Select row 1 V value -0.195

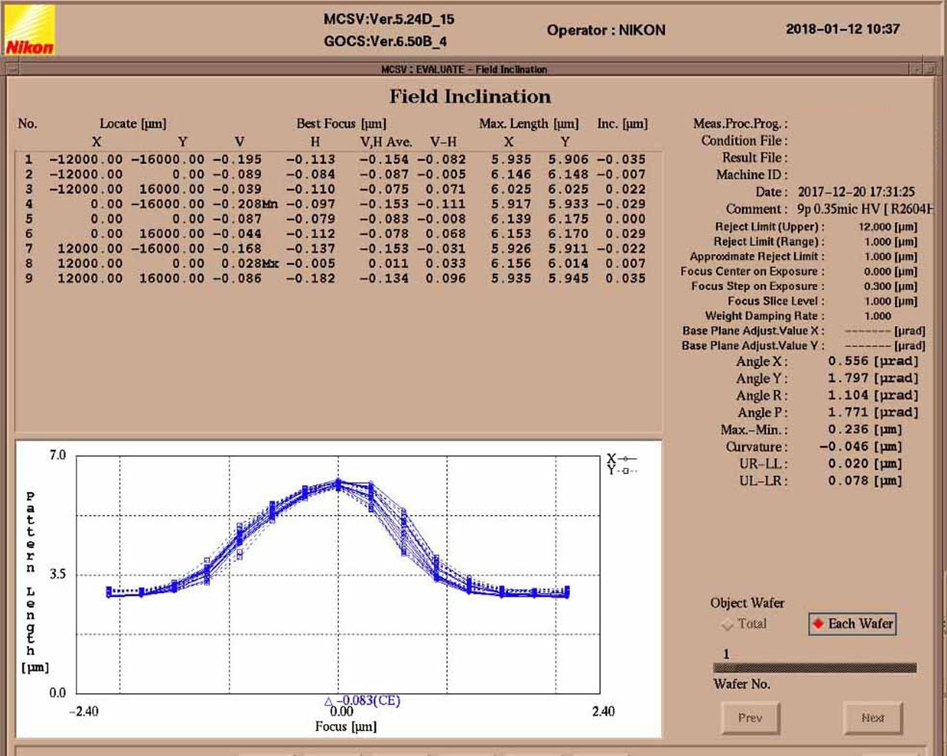(x=237, y=159)
